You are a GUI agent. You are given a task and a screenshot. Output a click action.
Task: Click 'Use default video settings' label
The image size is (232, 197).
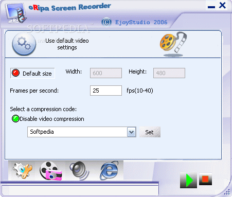click(67, 44)
